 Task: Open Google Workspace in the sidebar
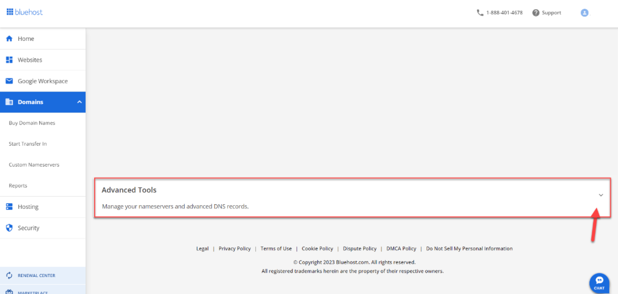coord(43,81)
